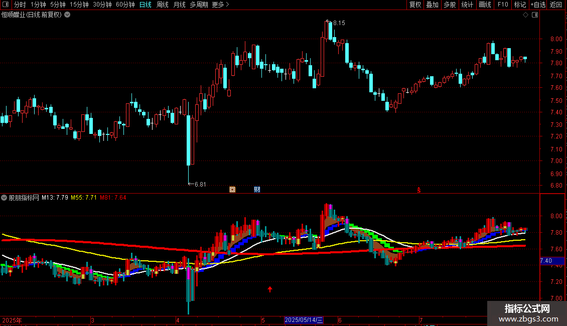The height and width of the screenshot is (326, 567).
Task: Open the 多周期 multi-period view
Action: pyautogui.click(x=199, y=5)
